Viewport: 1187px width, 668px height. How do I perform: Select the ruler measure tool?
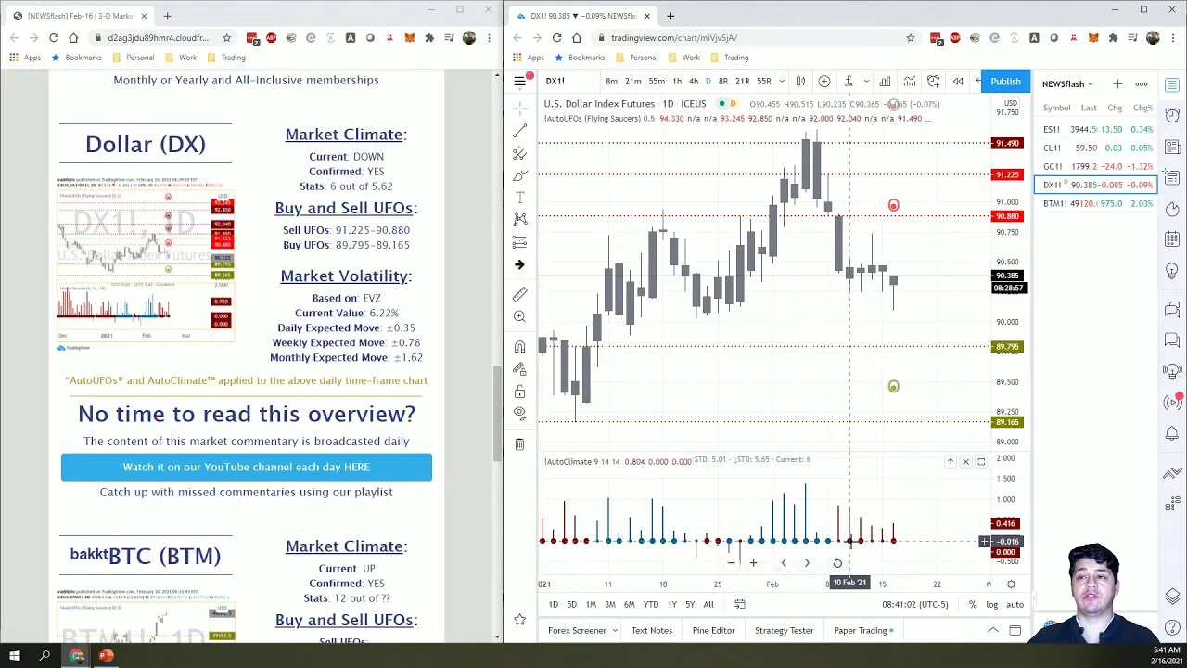pos(519,294)
